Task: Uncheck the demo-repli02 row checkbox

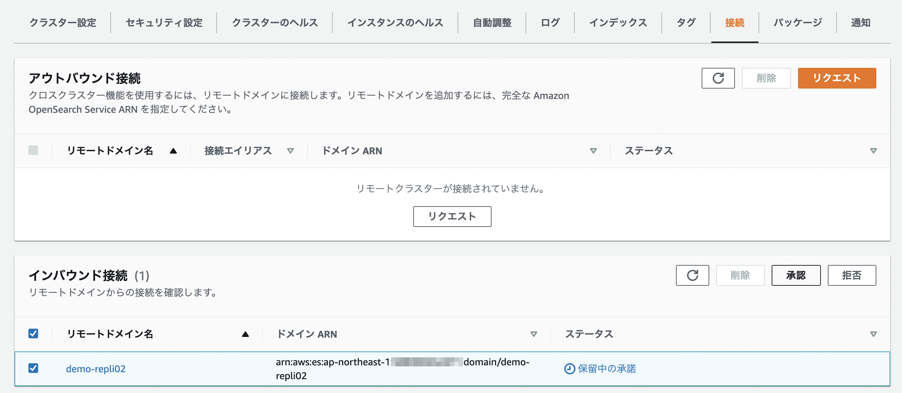Action: pyautogui.click(x=34, y=368)
